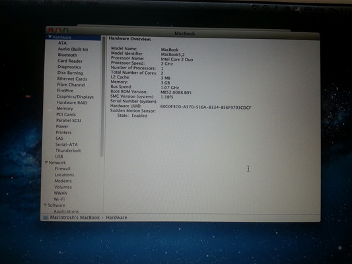The image size is (352, 264).
Task: Select Parallel SCSI entry
Action: pyautogui.click(x=69, y=120)
